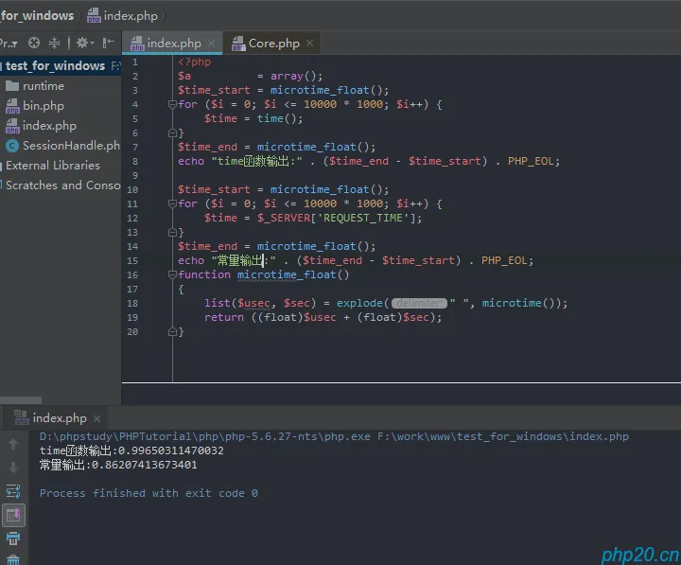The image size is (681, 565).
Task: Hide the Project tool window
Action: (109, 43)
